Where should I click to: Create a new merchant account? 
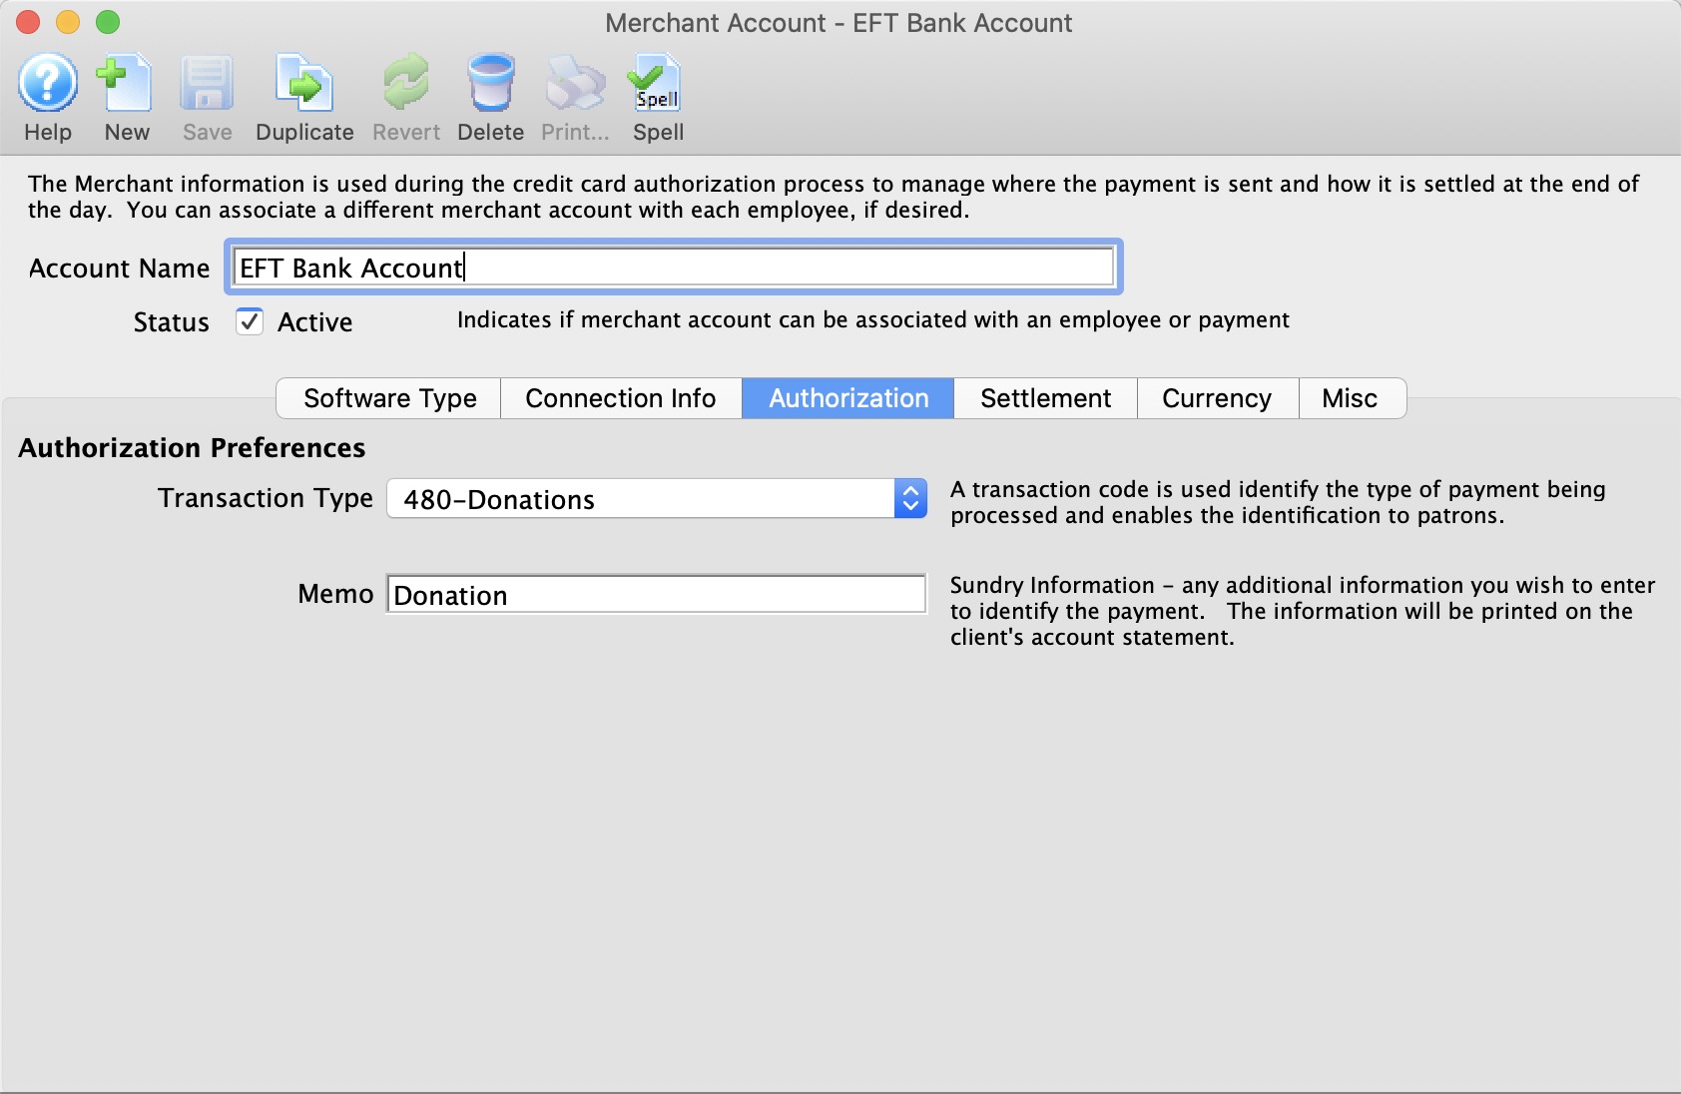[x=125, y=95]
